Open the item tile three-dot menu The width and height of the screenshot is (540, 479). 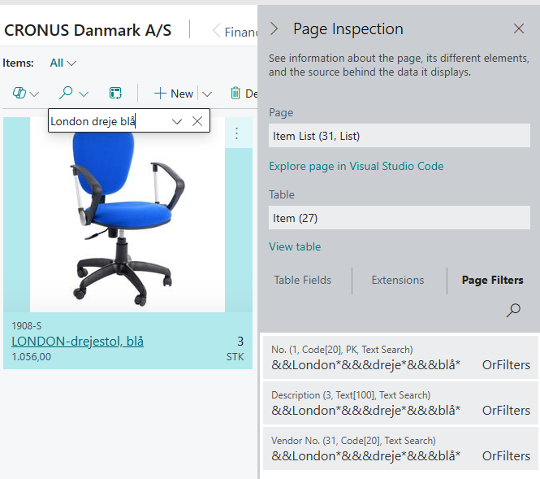[x=236, y=133]
